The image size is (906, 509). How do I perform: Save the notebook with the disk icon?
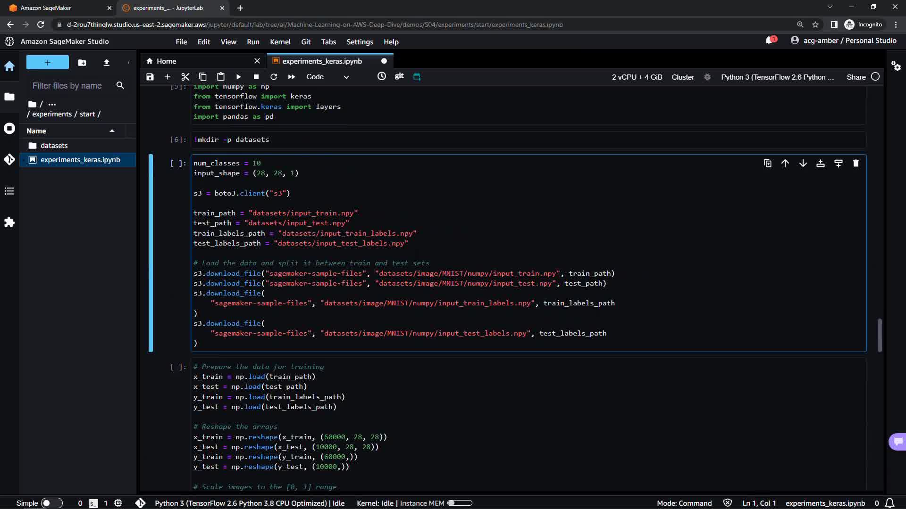click(150, 77)
